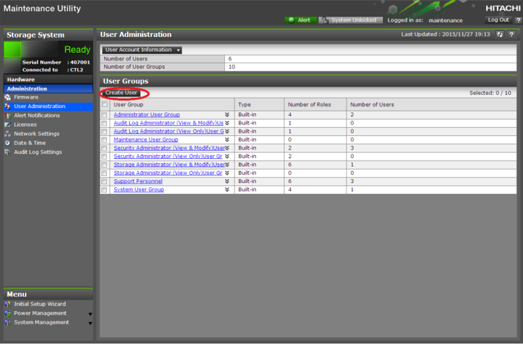Screen dimensions: 523x344
Task: Open Initial Setup Wizard from Menu
Action: pos(40,304)
